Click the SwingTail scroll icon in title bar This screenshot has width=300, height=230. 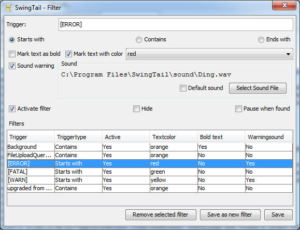coord(8,8)
